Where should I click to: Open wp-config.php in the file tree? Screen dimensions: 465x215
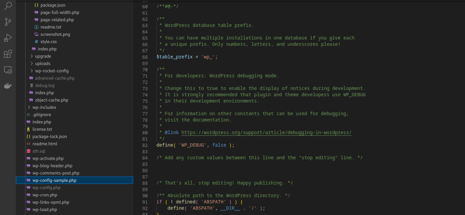pyautogui.click(x=46, y=187)
